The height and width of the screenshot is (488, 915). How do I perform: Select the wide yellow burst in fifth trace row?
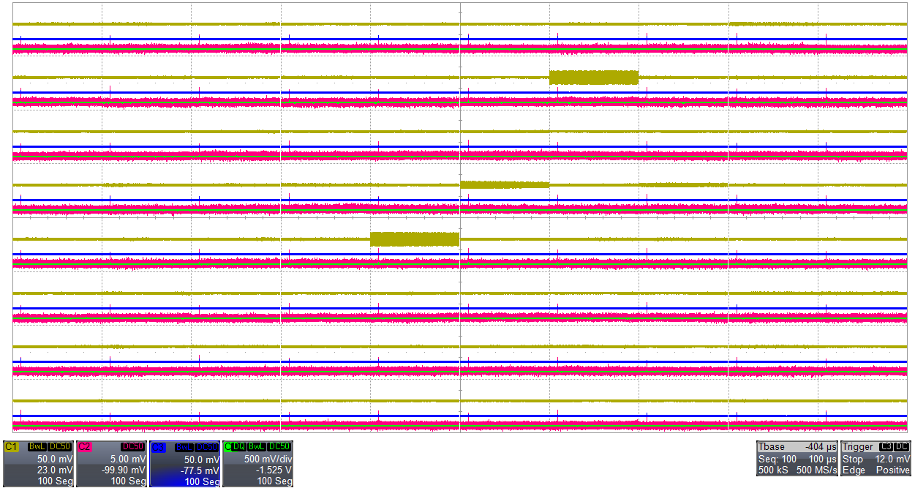coord(415,239)
